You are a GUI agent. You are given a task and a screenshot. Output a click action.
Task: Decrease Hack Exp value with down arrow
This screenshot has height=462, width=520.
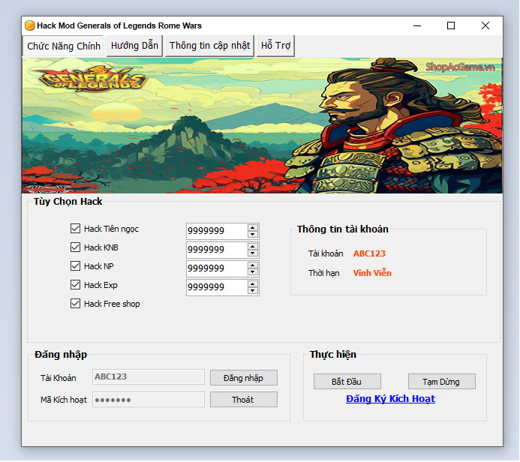[253, 291]
